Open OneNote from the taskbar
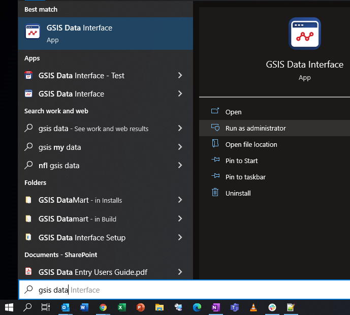 pos(215,307)
